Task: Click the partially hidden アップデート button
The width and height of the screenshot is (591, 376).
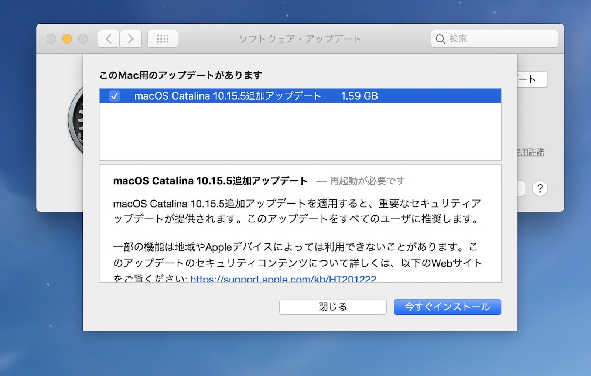Action: (x=532, y=79)
